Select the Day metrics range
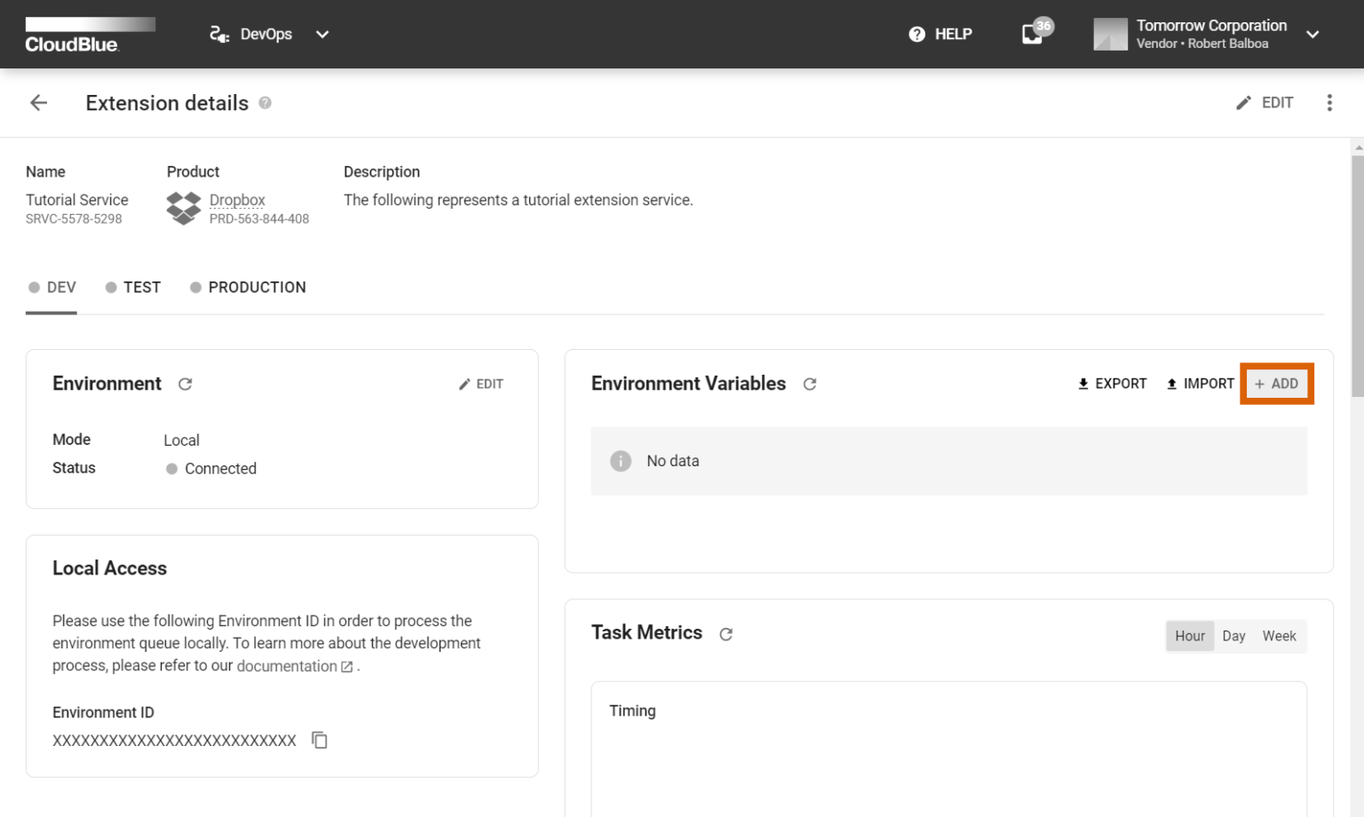Screen dimensions: 1364x817 [1233, 636]
